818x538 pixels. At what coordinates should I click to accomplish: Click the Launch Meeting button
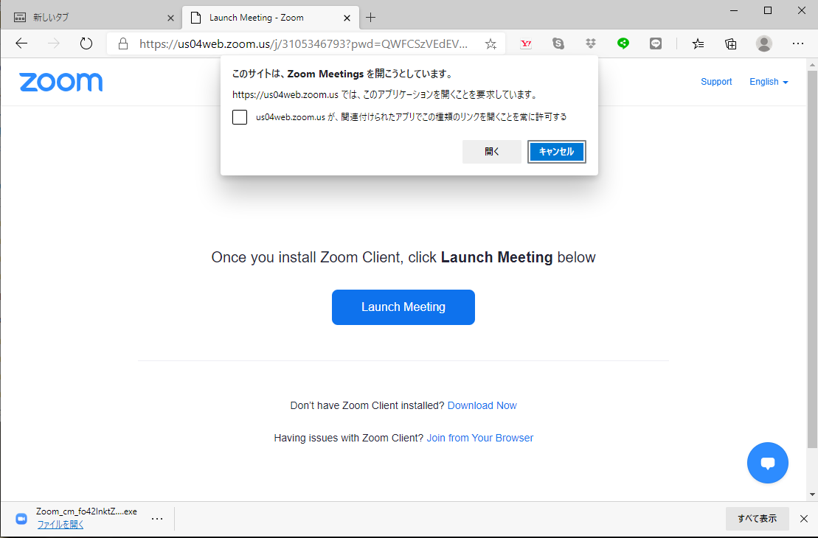click(403, 307)
